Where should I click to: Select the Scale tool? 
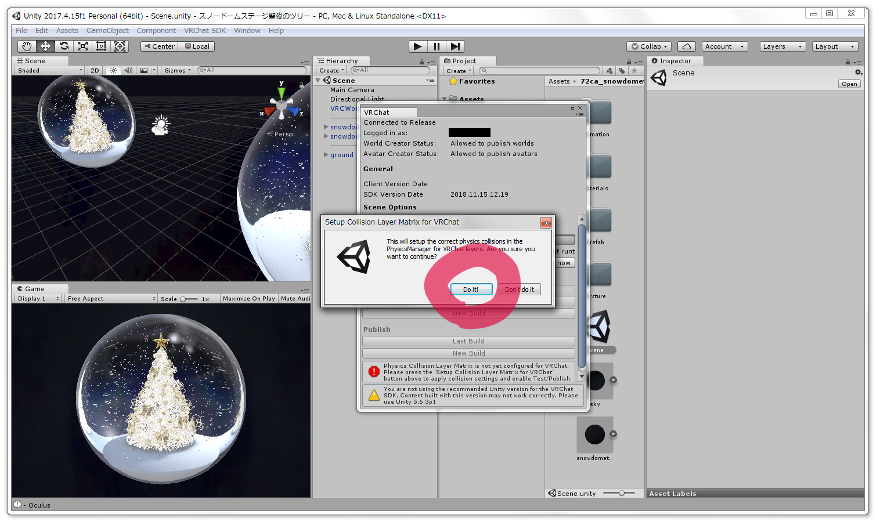coord(83,46)
